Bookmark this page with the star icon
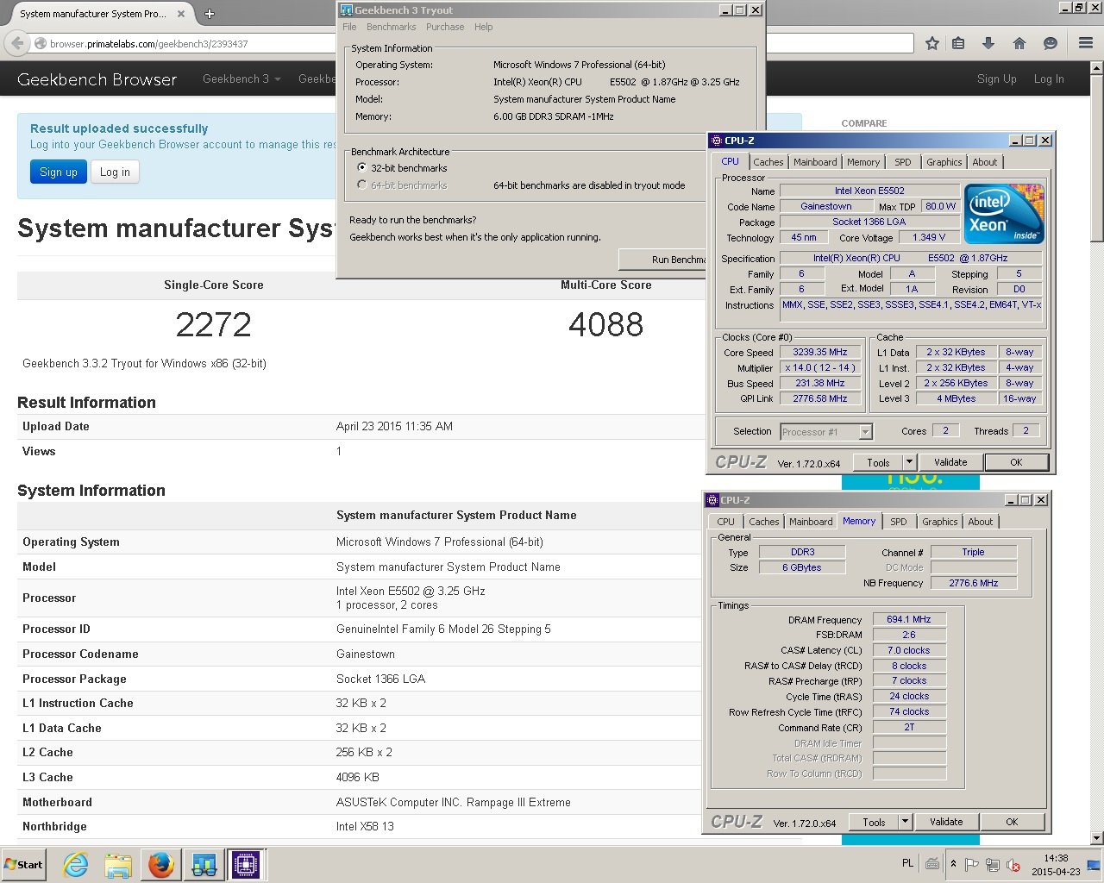Viewport: 1104px width, 883px height. (932, 43)
